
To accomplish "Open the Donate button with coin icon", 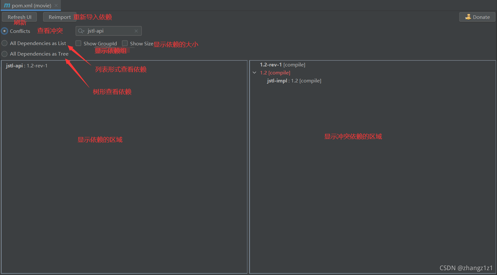I will coord(477,17).
